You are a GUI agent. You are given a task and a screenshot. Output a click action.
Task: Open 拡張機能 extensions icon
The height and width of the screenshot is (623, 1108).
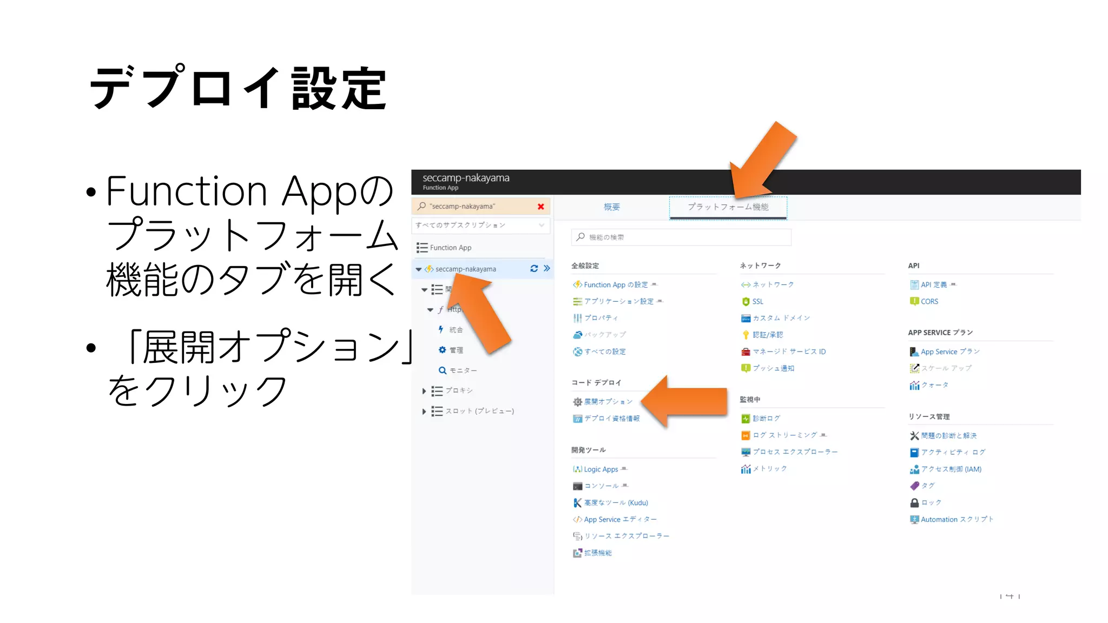coord(577,553)
